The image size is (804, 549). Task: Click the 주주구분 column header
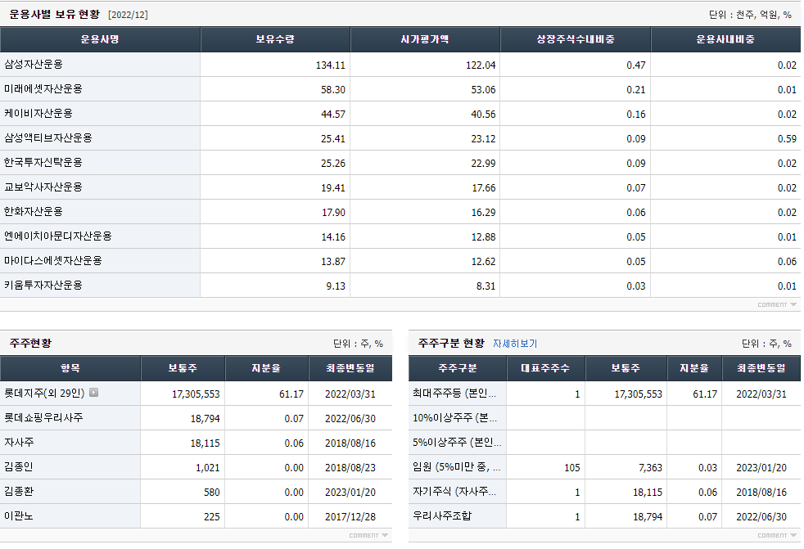[458, 368]
